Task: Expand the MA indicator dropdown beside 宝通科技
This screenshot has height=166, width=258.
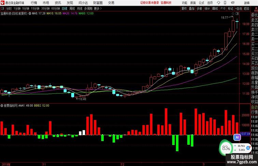Action: [x=30, y=14]
